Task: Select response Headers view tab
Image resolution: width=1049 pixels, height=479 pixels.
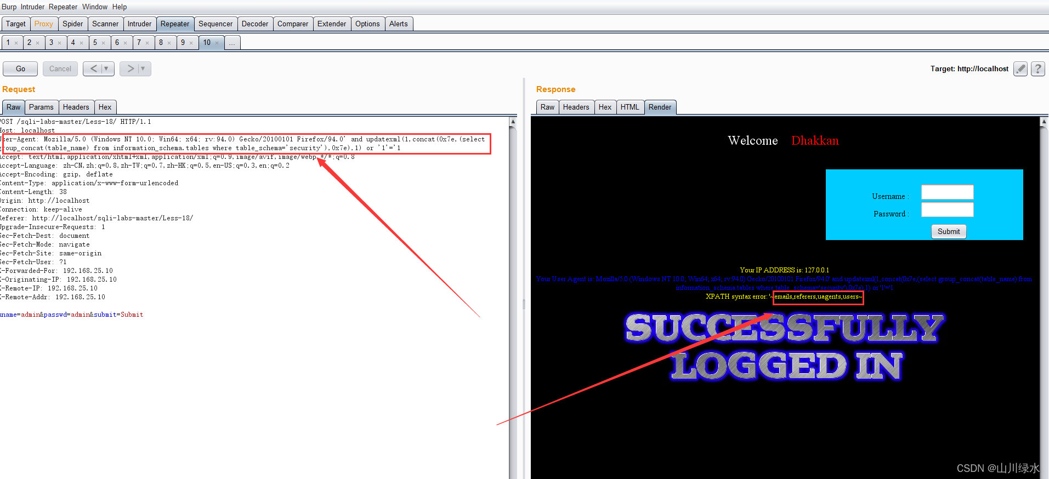Action: (576, 107)
